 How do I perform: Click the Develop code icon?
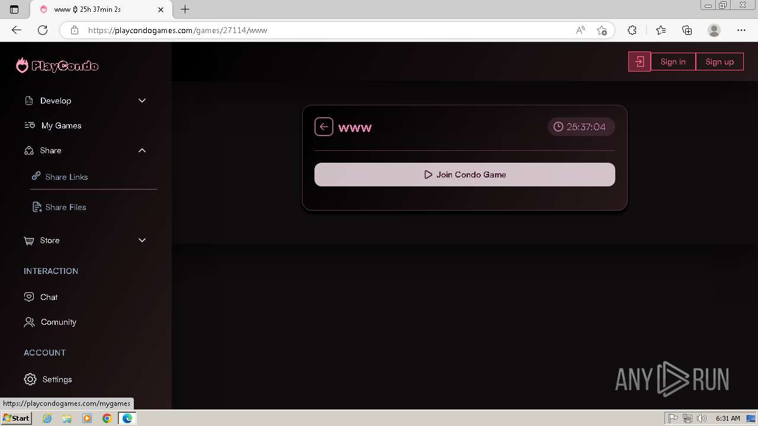(29, 101)
